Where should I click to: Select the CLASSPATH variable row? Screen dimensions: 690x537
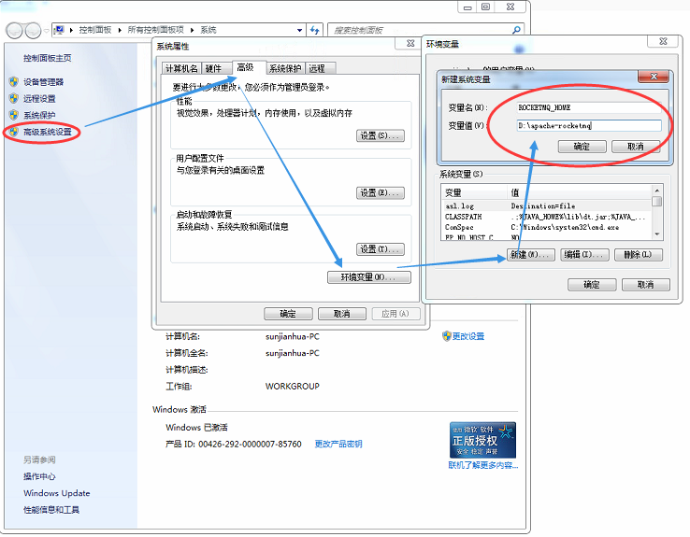[547, 217]
